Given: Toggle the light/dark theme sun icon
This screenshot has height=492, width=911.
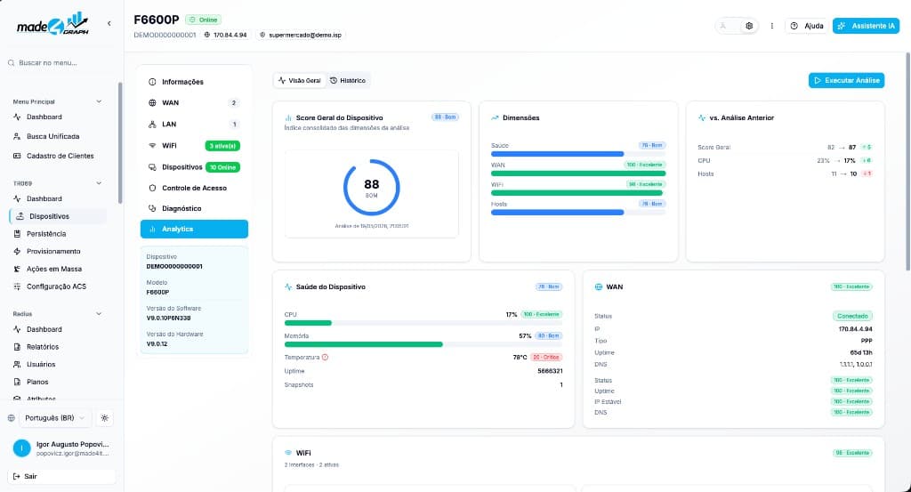Looking at the screenshot, I should point(105,417).
